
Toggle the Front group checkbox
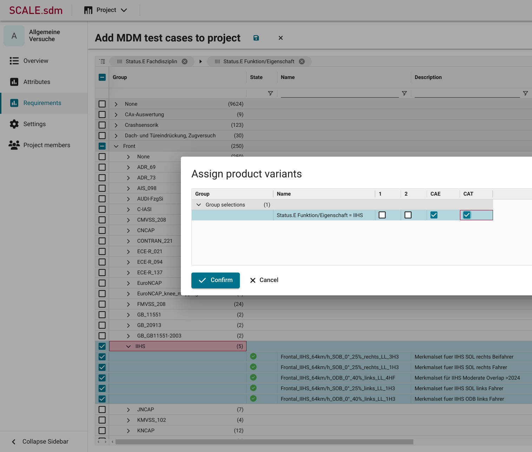[102, 146]
